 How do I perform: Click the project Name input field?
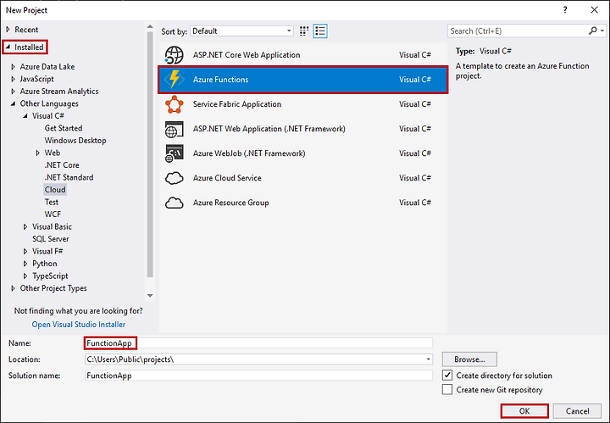pyautogui.click(x=258, y=342)
